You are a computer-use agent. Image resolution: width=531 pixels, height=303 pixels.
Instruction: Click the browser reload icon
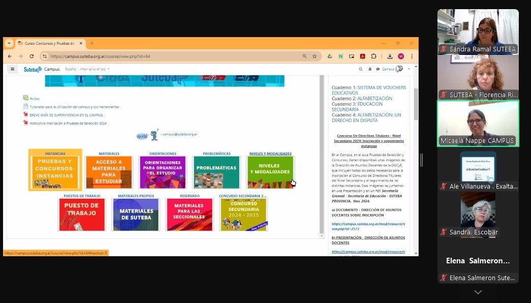coord(32,56)
